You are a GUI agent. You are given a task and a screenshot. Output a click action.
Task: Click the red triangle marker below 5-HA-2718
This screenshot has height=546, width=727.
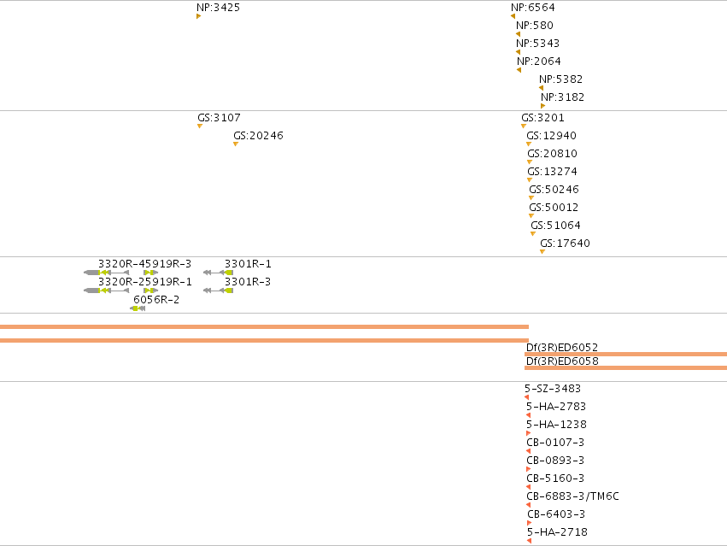[529, 542]
